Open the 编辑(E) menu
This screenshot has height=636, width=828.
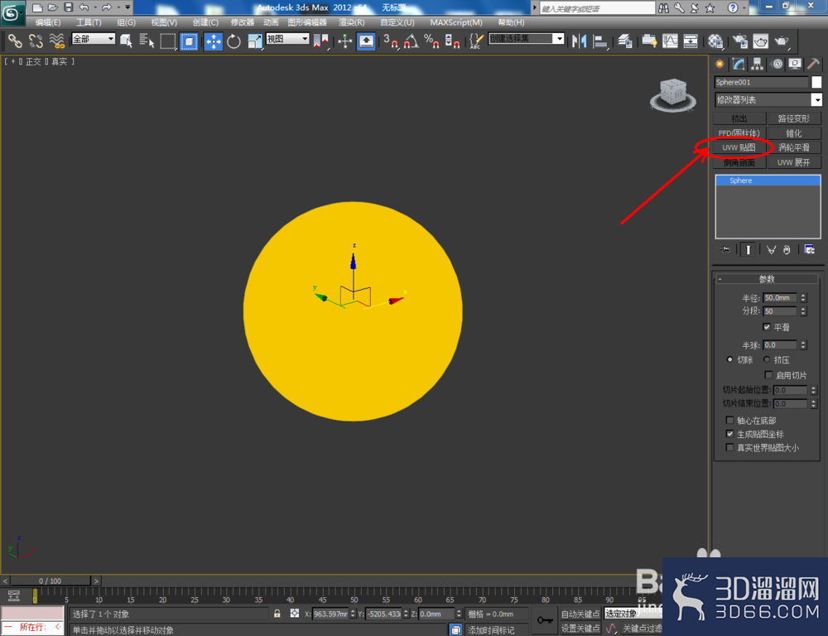(x=48, y=22)
